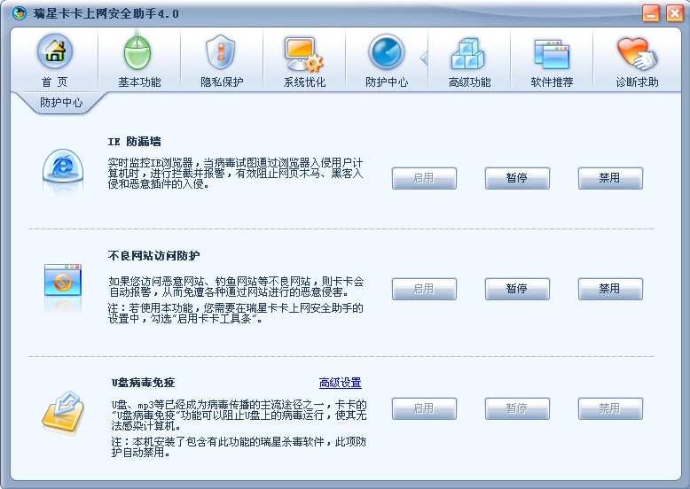Click the IE 防漏墙 globe icon
690x489 pixels.
[x=63, y=167]
